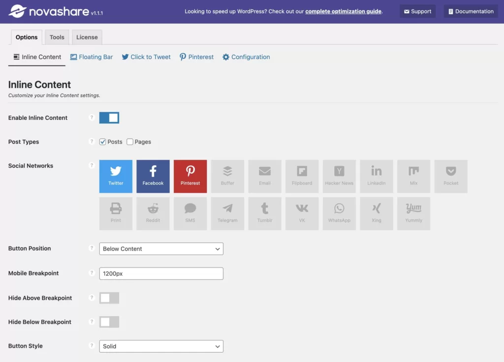Open the Button Position dropdown

pos(161,249)
